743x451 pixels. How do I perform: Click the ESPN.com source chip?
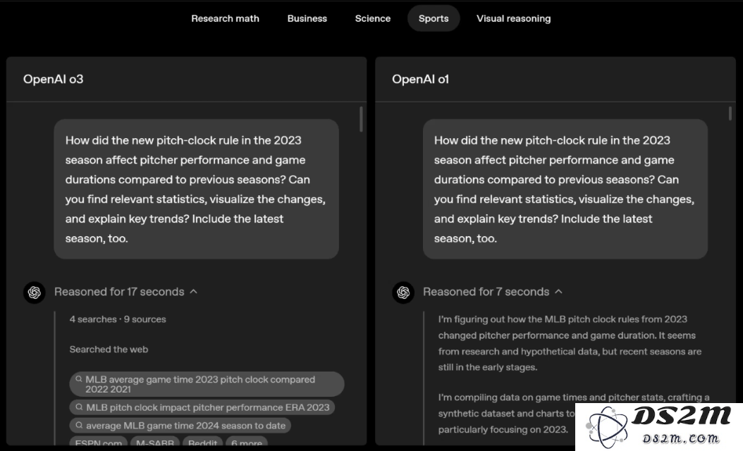click(99, 442)
